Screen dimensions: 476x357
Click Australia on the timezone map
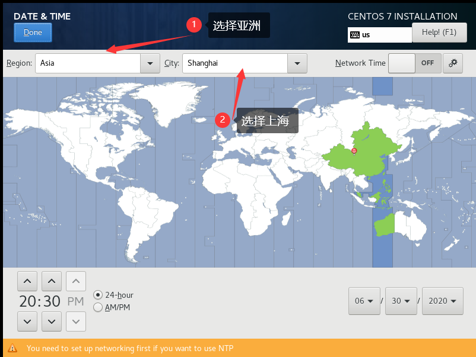point(401,226)
